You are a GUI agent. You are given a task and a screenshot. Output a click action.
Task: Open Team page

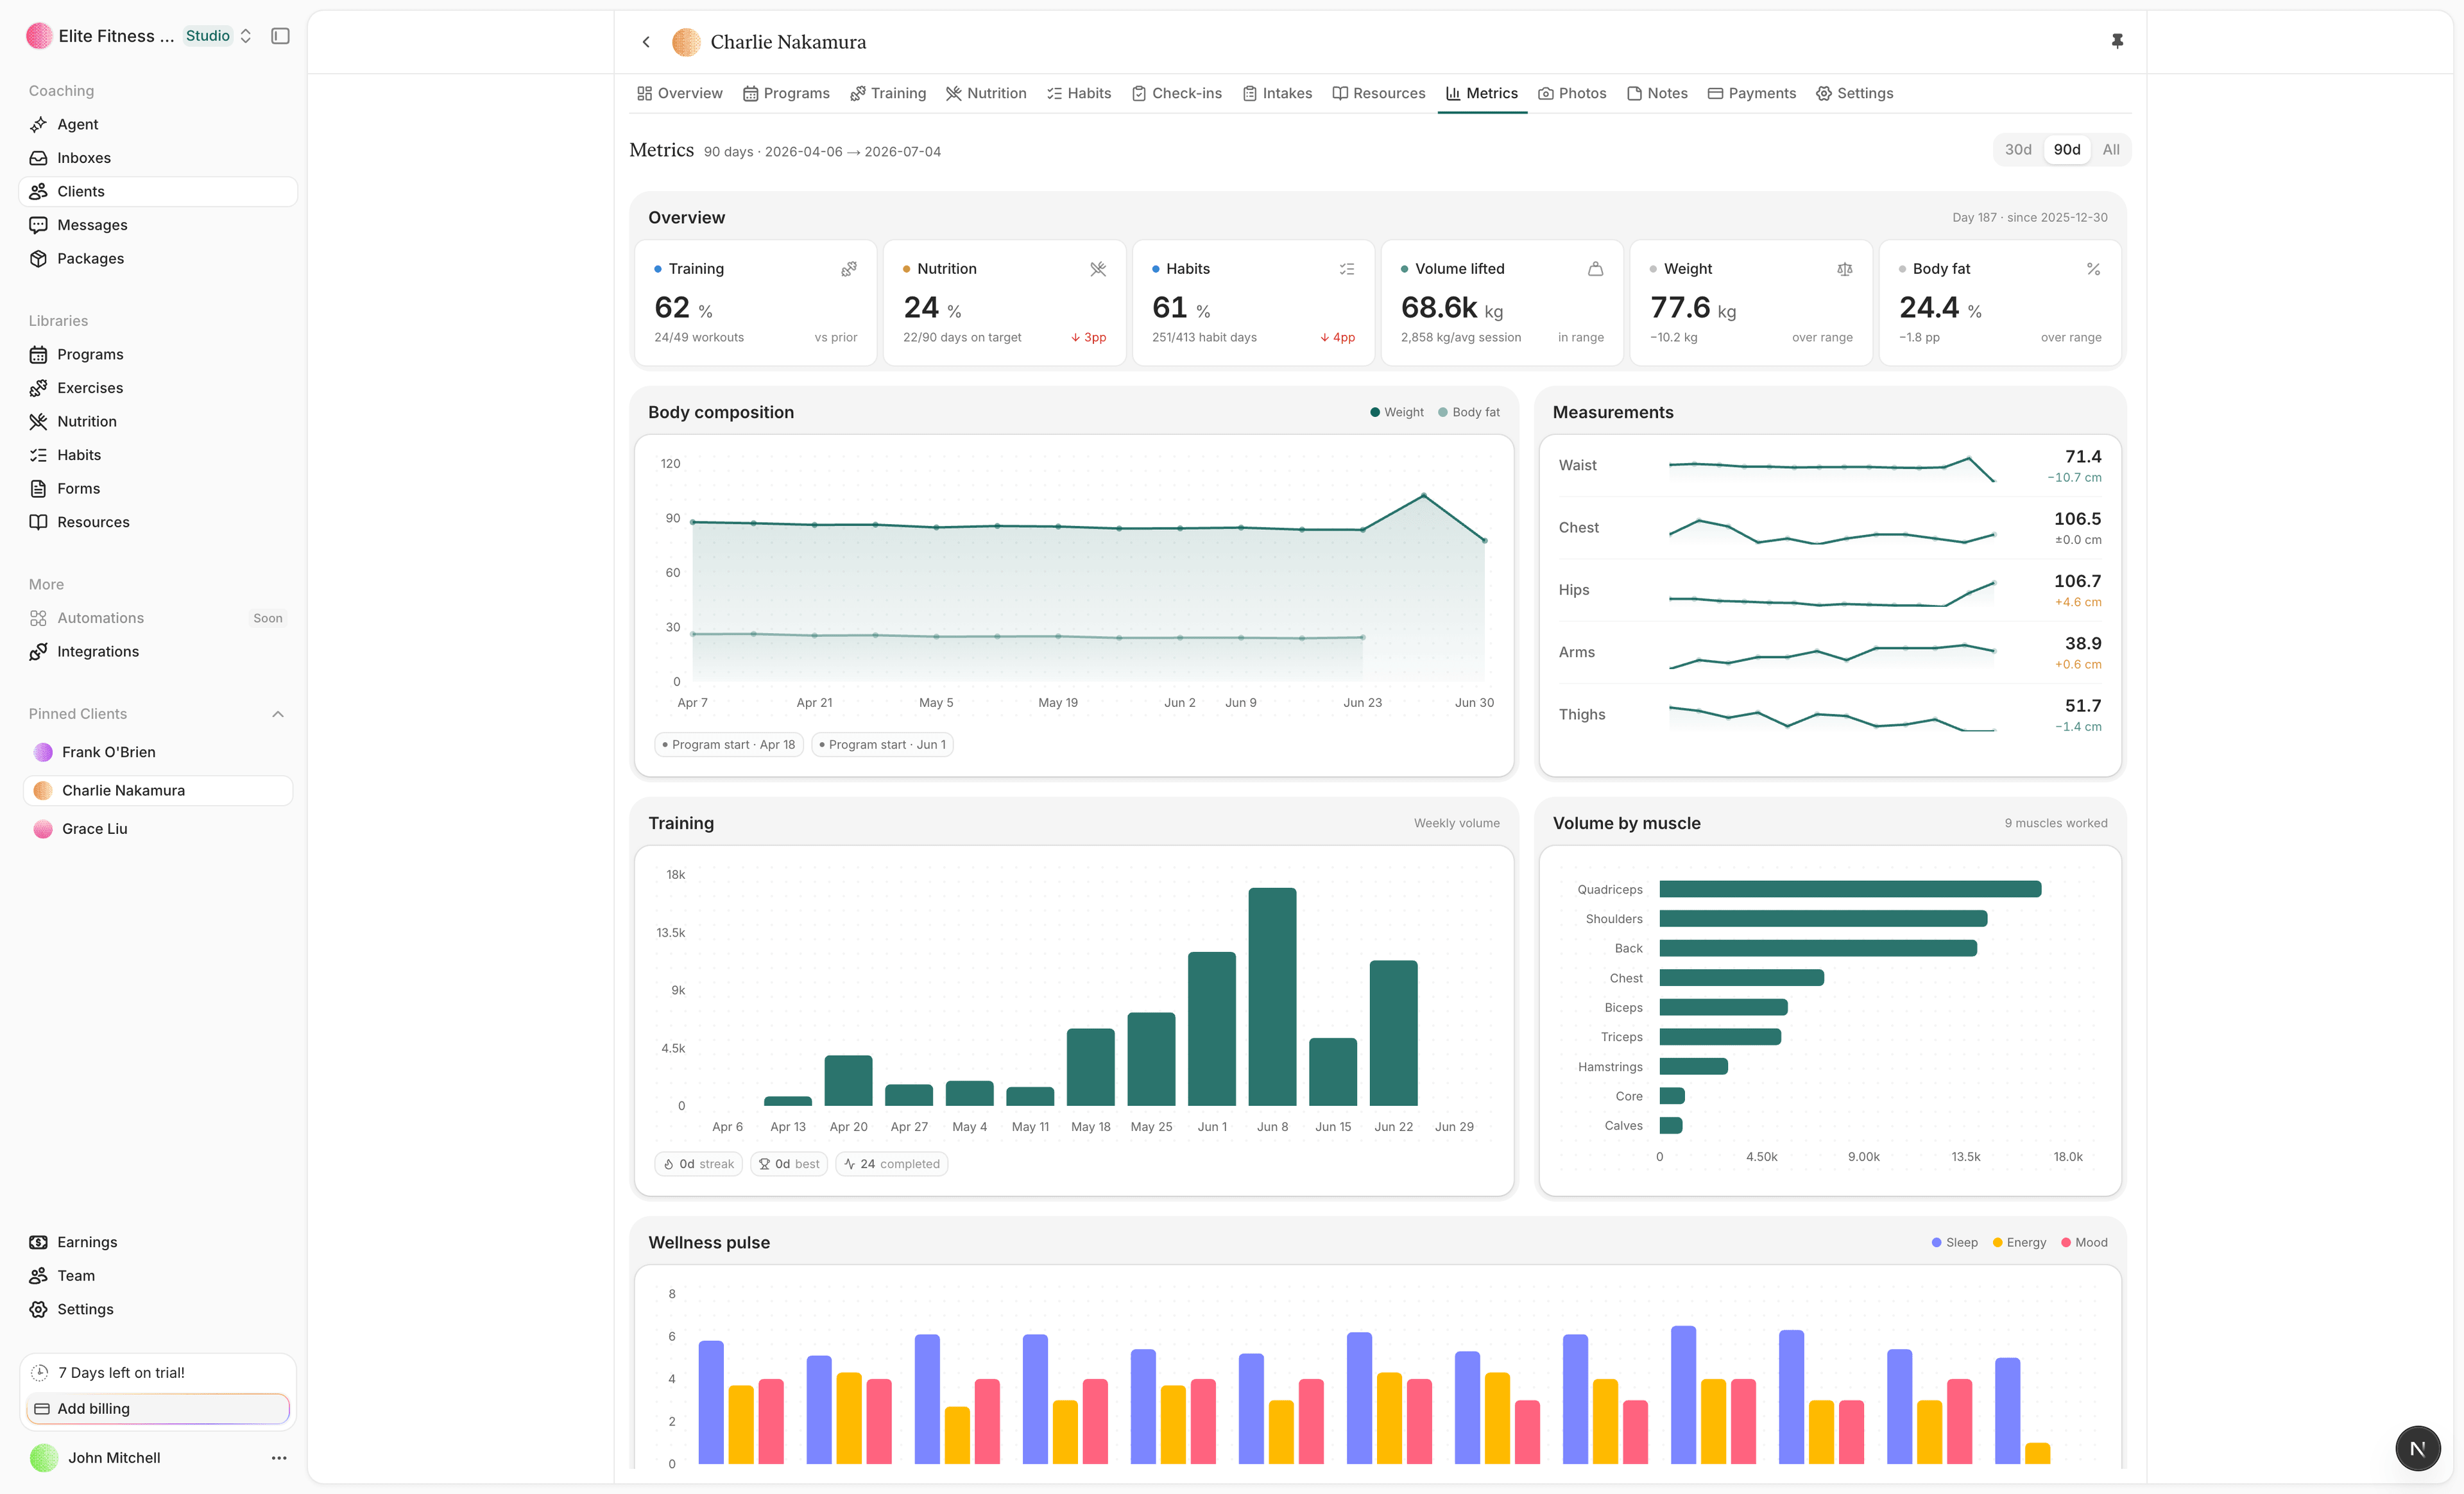[158, 1275]
